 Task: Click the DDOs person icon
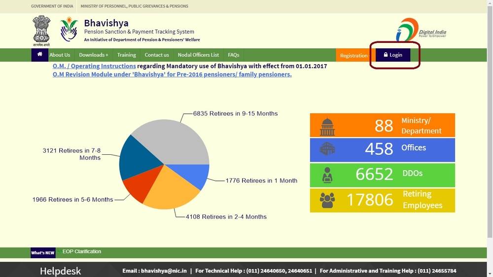pyautogui.click(x=327, y=174)
